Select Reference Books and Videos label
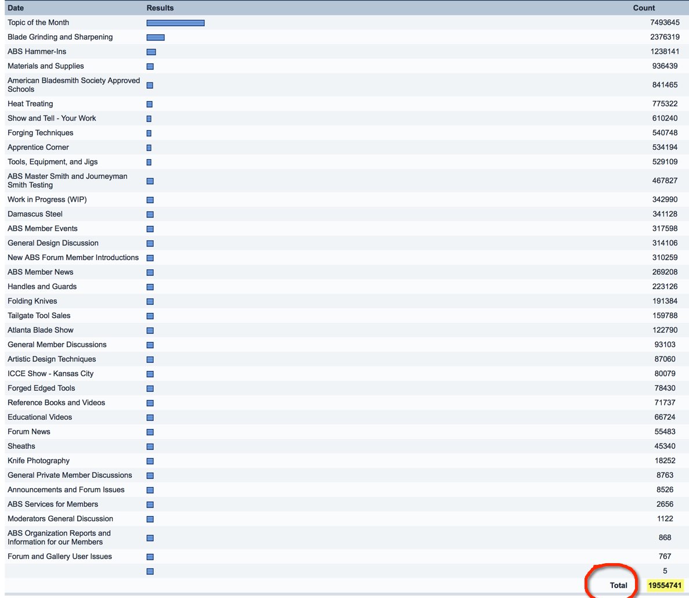Image resolution: width=689 pixels, height=598 pixels. point(56,402)
